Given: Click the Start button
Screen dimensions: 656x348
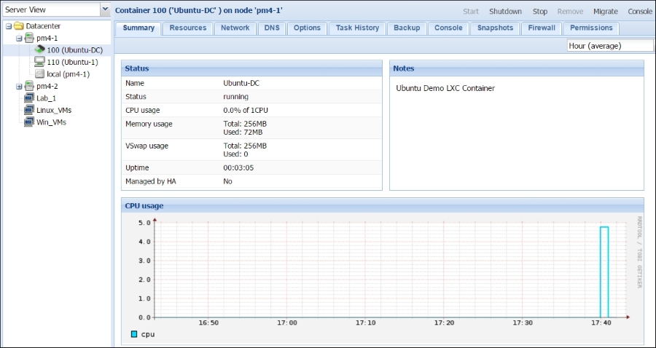Looking at the screenshot, I should coord(471,12).
